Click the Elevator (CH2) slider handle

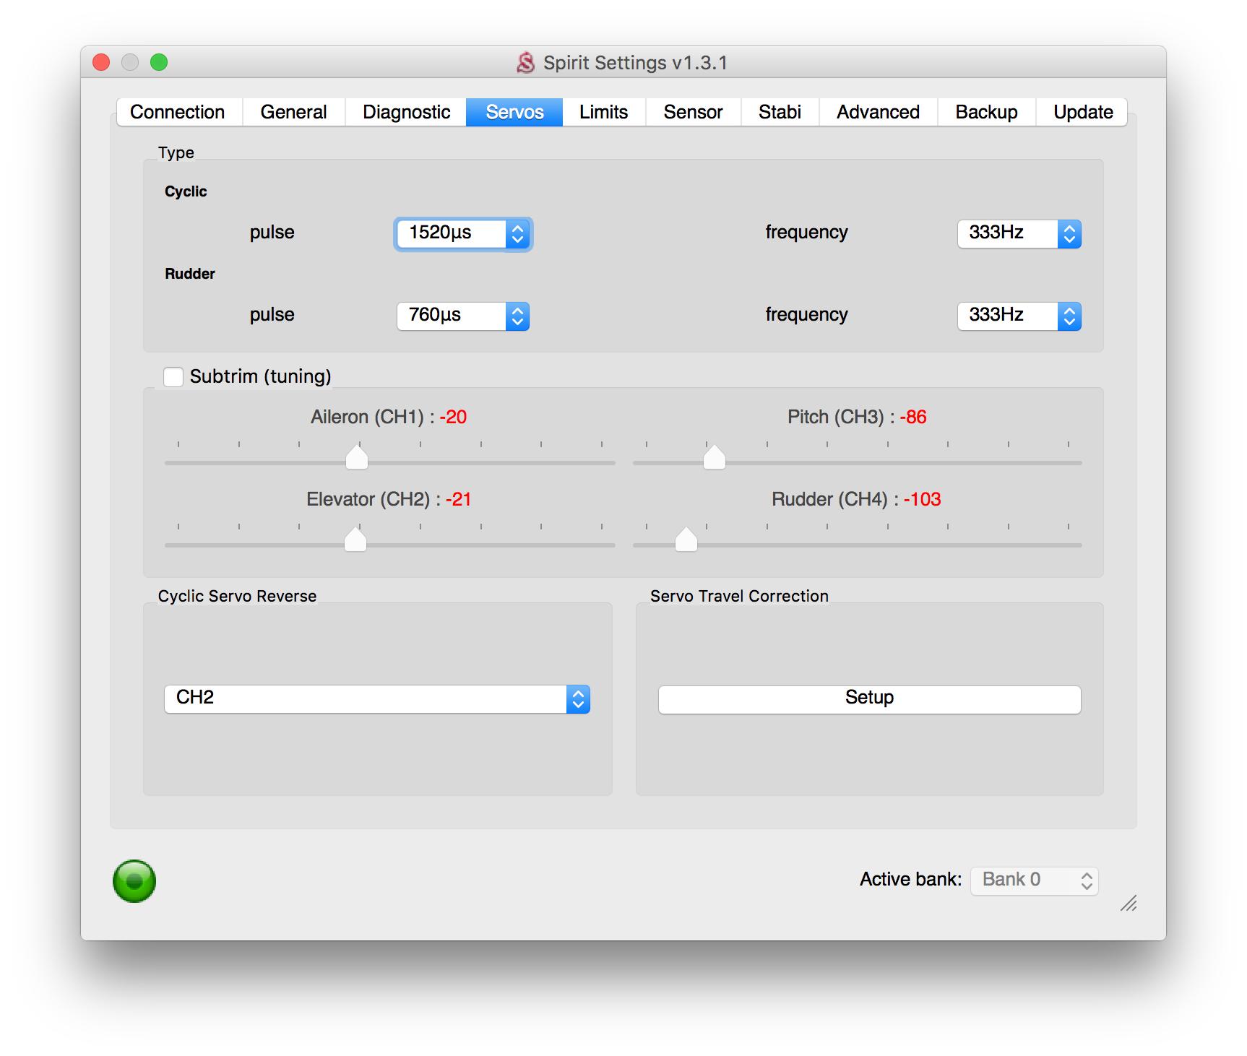(x=355, y=540)
